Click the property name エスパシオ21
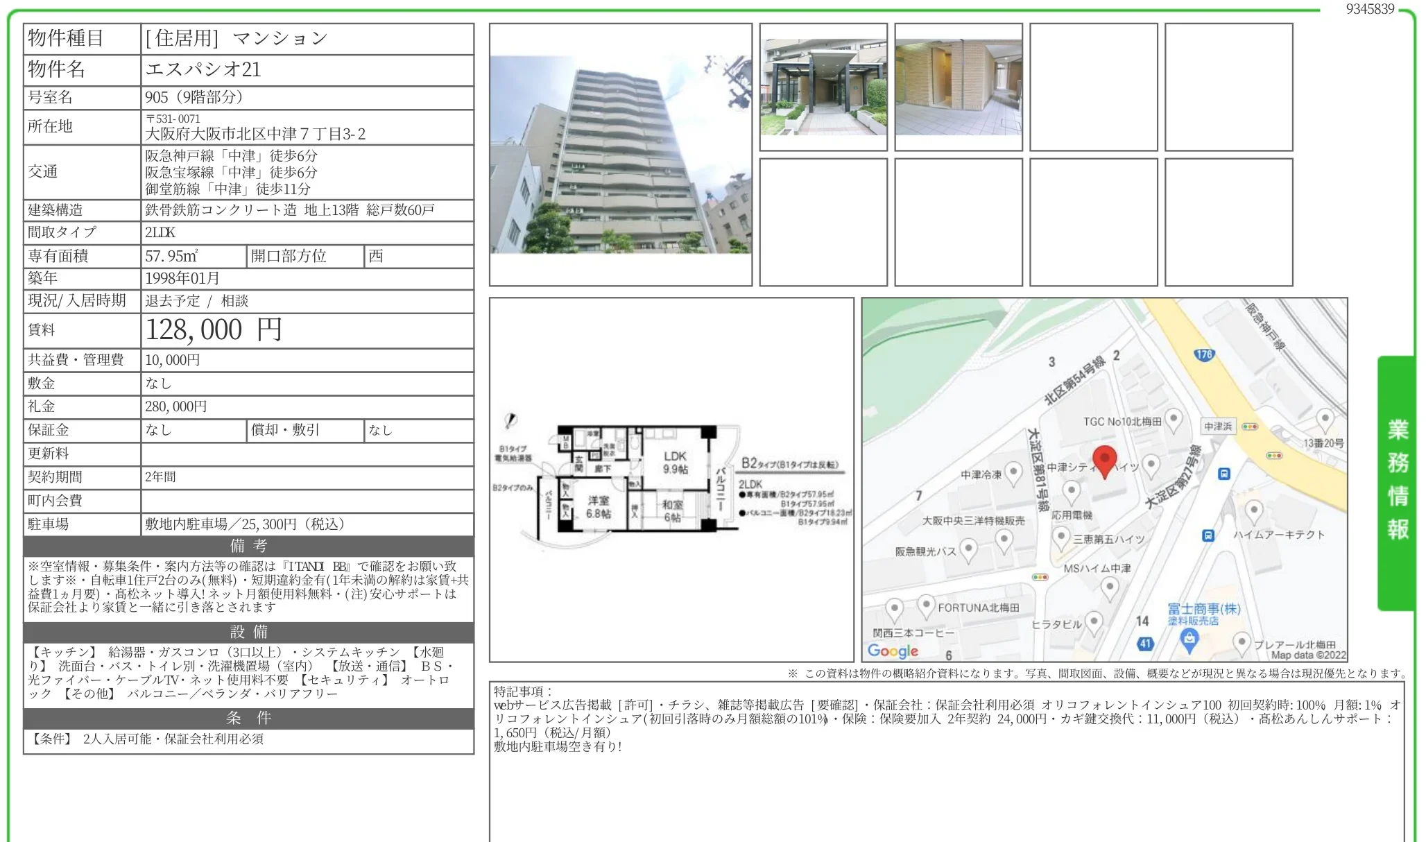This screenshot has height=842, width=1426. [203, 69]
